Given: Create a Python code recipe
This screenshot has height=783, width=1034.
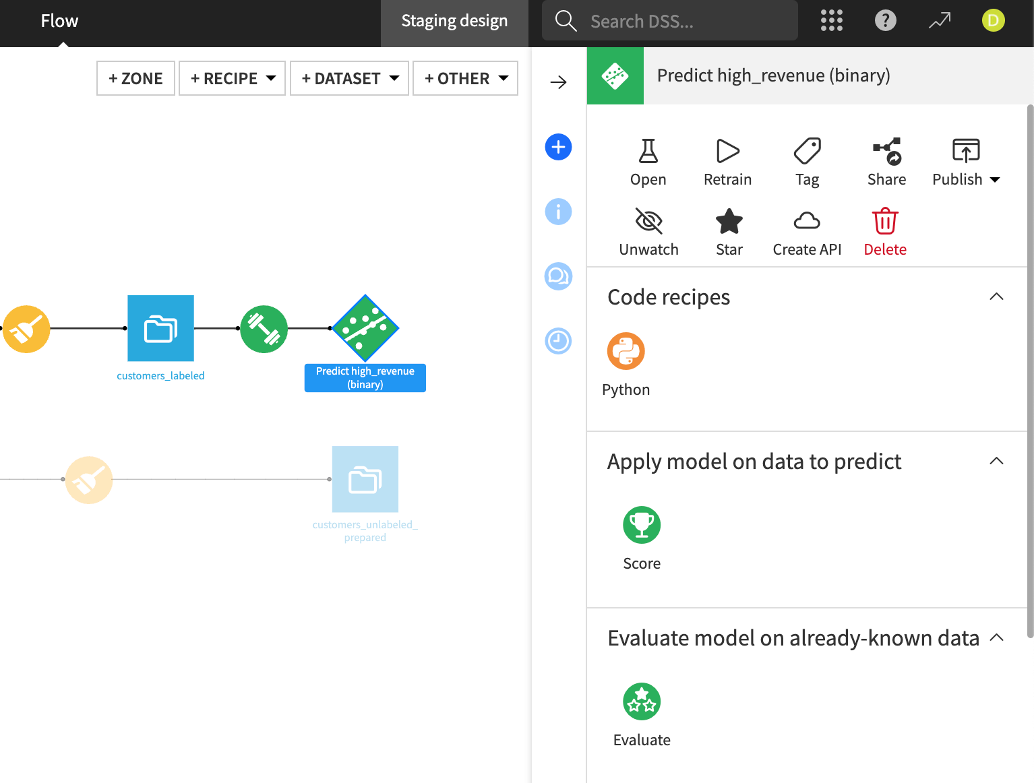Looking at the screenshot, I should coord(626,365).
